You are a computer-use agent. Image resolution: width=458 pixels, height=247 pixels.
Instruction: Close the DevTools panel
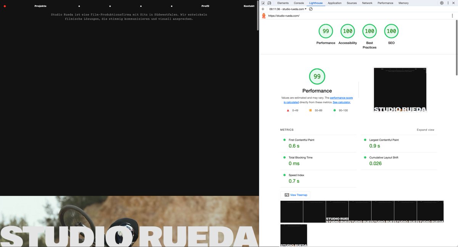(x=453, y=3)
